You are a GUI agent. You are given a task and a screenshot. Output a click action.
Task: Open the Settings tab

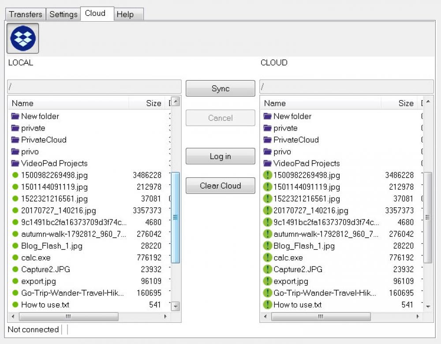coord(63,14)
